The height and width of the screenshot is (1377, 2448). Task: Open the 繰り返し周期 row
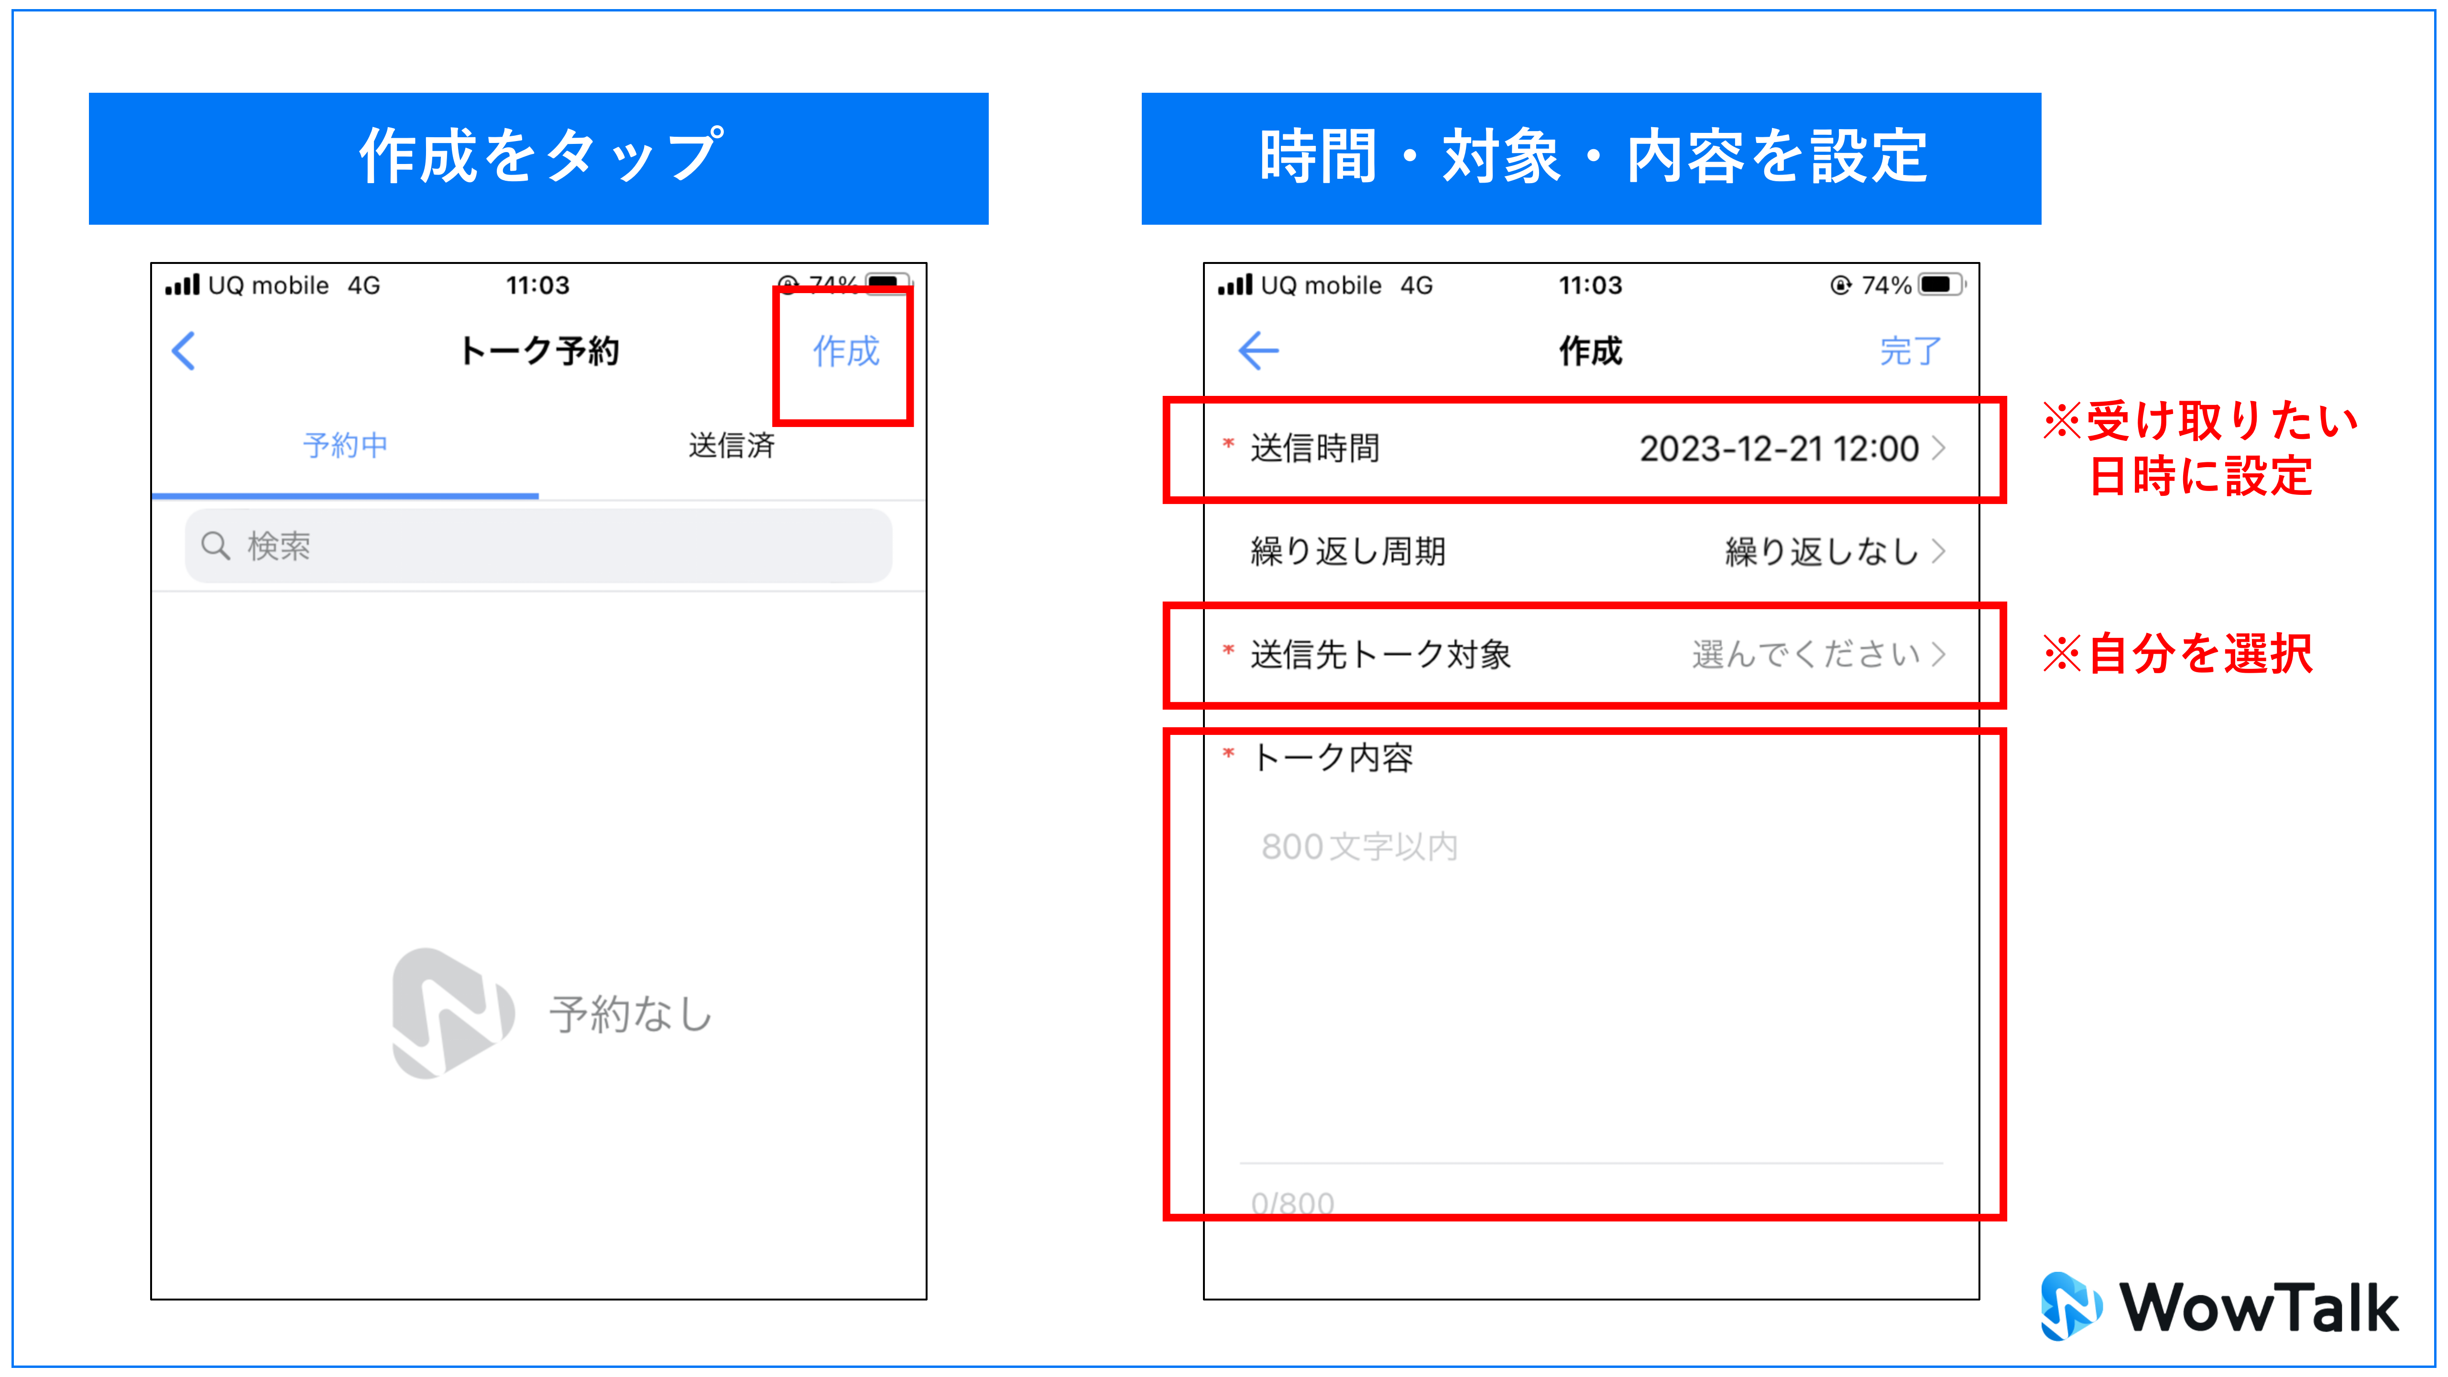[1591, 551]
